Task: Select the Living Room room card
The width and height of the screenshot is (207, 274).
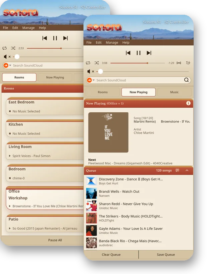Action: 45,151
